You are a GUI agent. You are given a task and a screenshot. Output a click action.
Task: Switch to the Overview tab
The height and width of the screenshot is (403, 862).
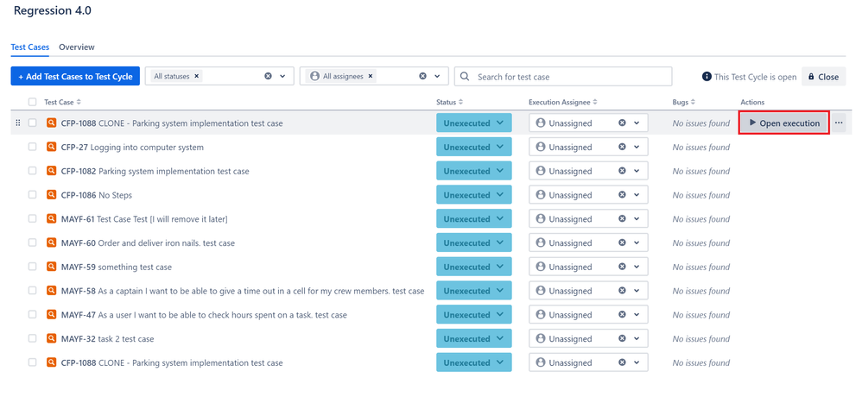click(77, 47)
